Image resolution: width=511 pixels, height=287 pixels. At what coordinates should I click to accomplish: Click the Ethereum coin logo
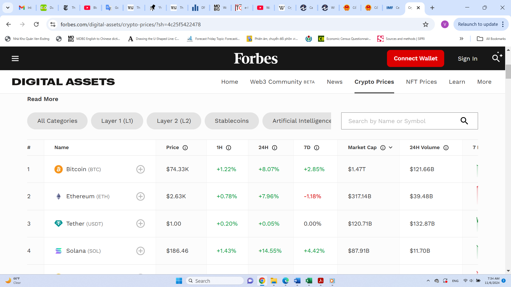59,196
